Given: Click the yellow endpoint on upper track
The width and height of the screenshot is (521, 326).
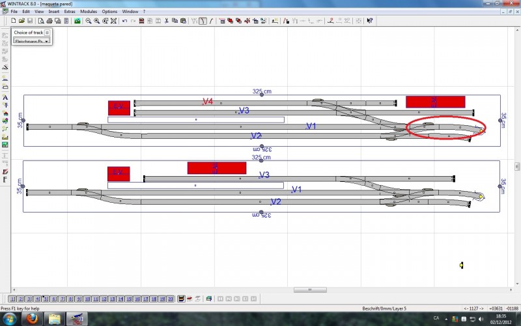Looking at the screenshot, I should pyautogui.click(x=481, y=131).
